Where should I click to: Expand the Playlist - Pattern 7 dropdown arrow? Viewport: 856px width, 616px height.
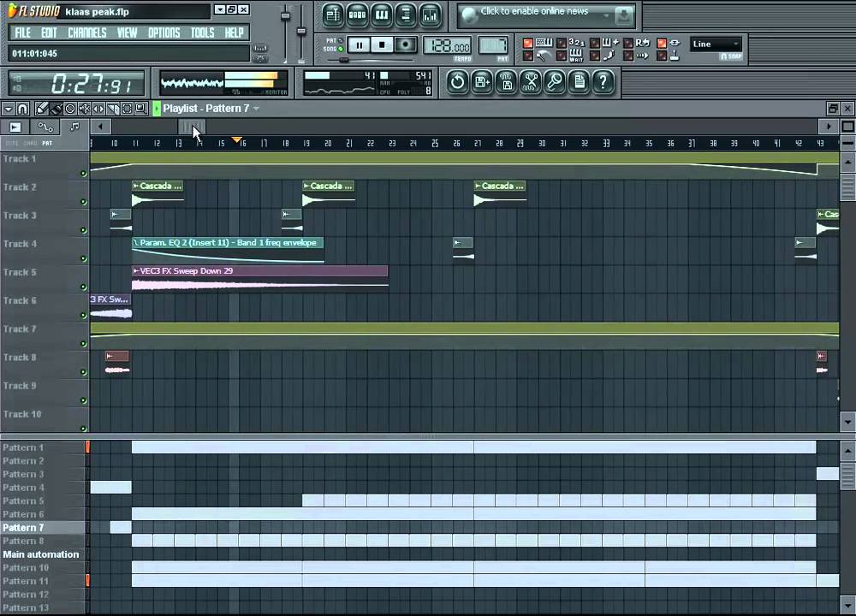256,109
